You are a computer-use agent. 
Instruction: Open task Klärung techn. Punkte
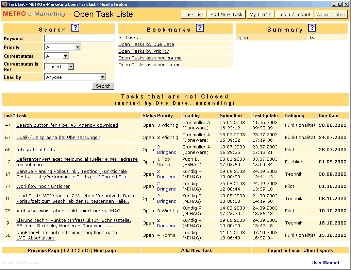click(74, 223)
